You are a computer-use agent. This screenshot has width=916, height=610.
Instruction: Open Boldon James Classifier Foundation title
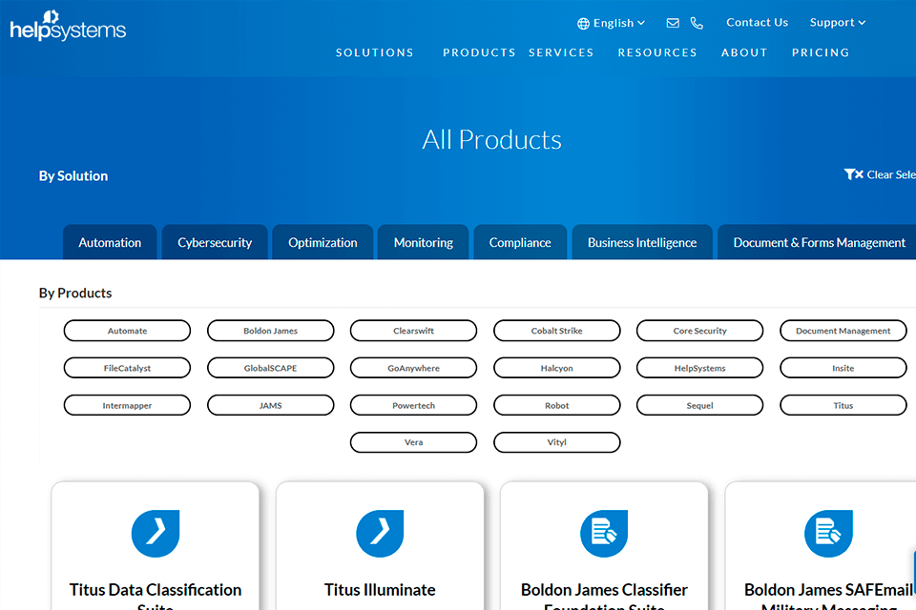604,596
